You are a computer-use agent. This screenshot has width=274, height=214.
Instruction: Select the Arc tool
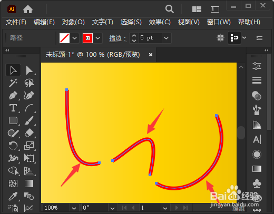coord(29,108)
